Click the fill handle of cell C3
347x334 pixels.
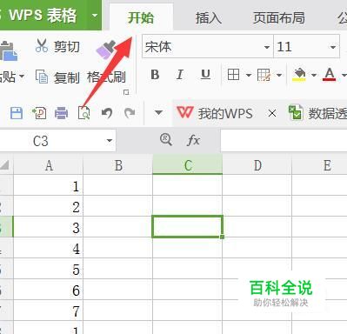[x=222, y=237]
